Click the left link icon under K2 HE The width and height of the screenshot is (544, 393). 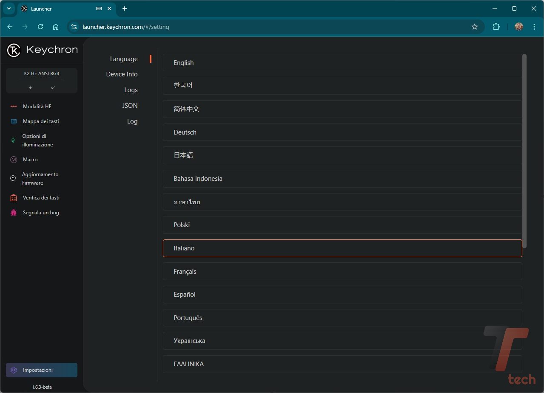(x=31, y=87)
